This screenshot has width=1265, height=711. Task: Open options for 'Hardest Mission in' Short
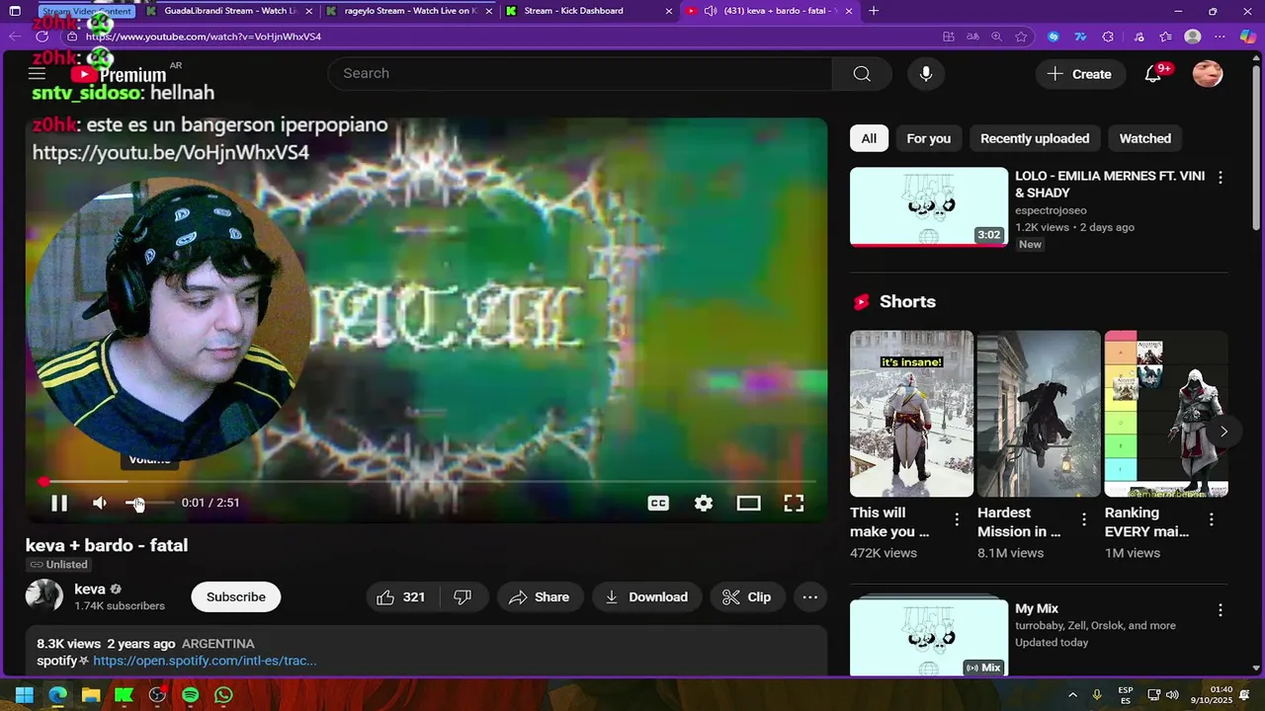click(1084, 519)
